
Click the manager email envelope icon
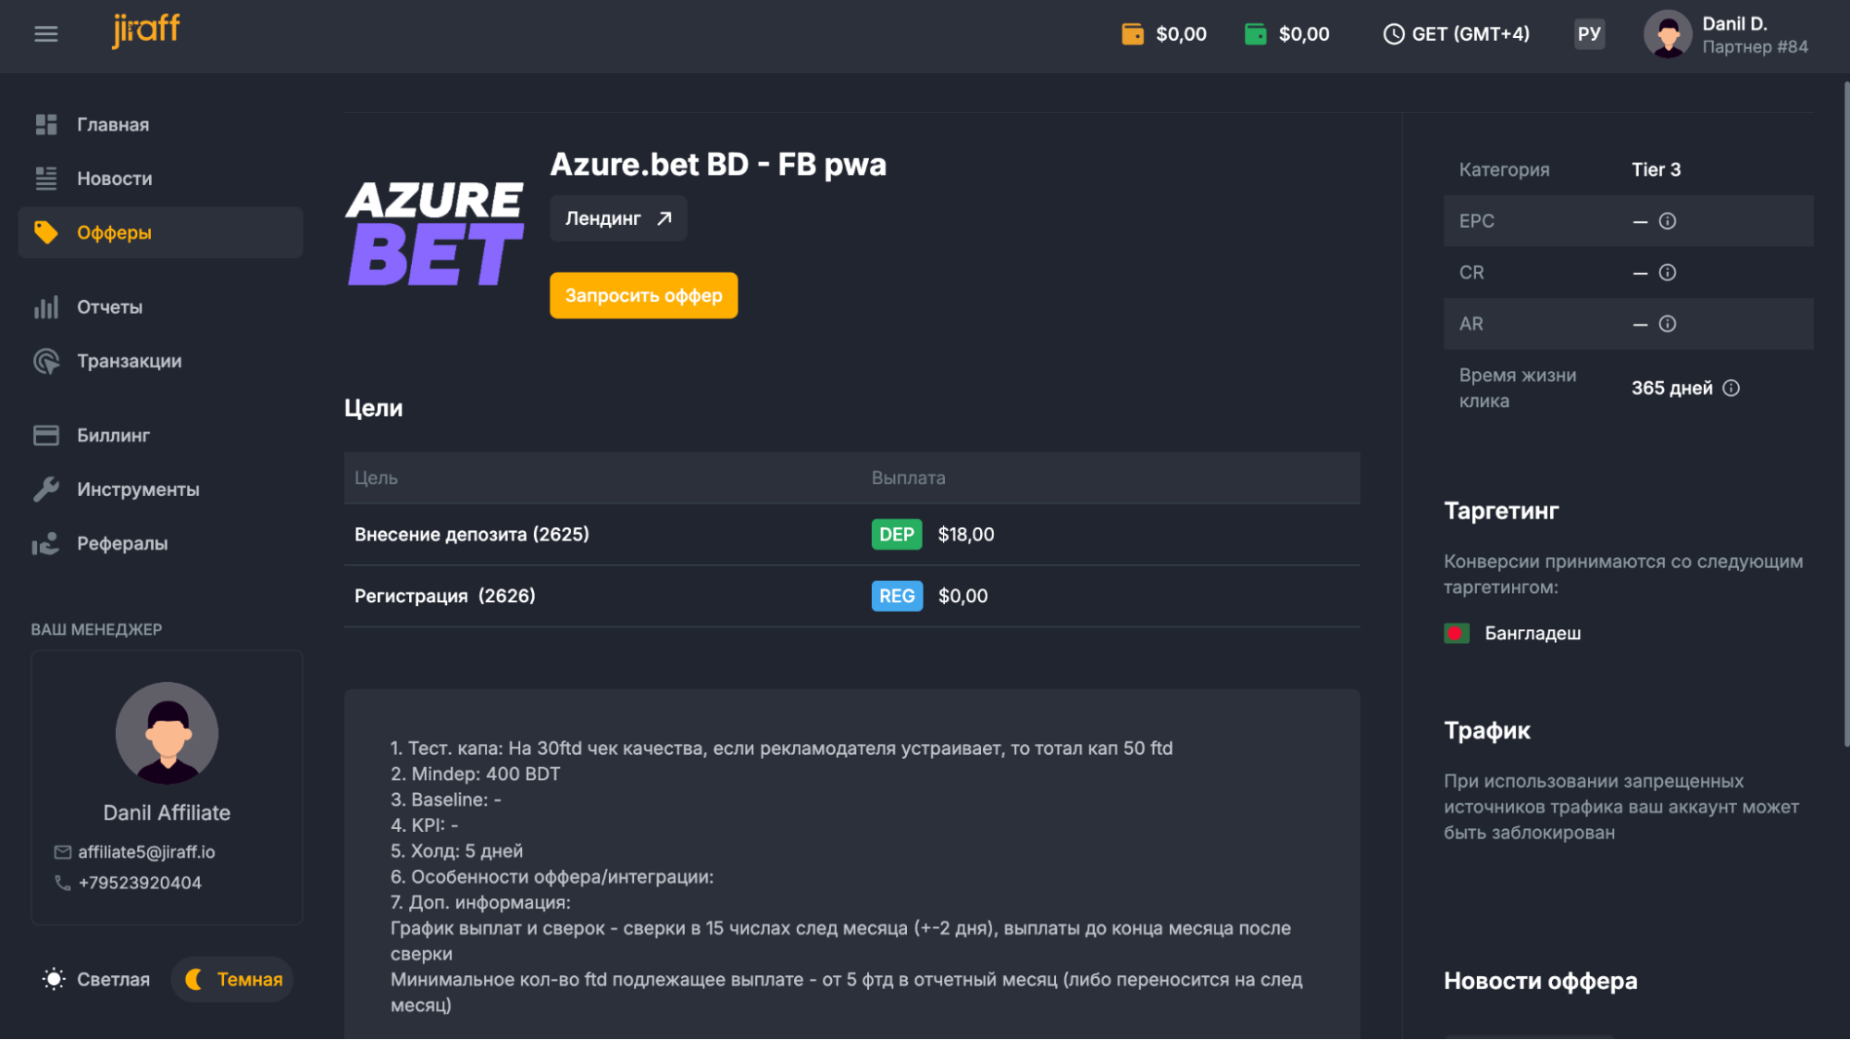point(63,852)
